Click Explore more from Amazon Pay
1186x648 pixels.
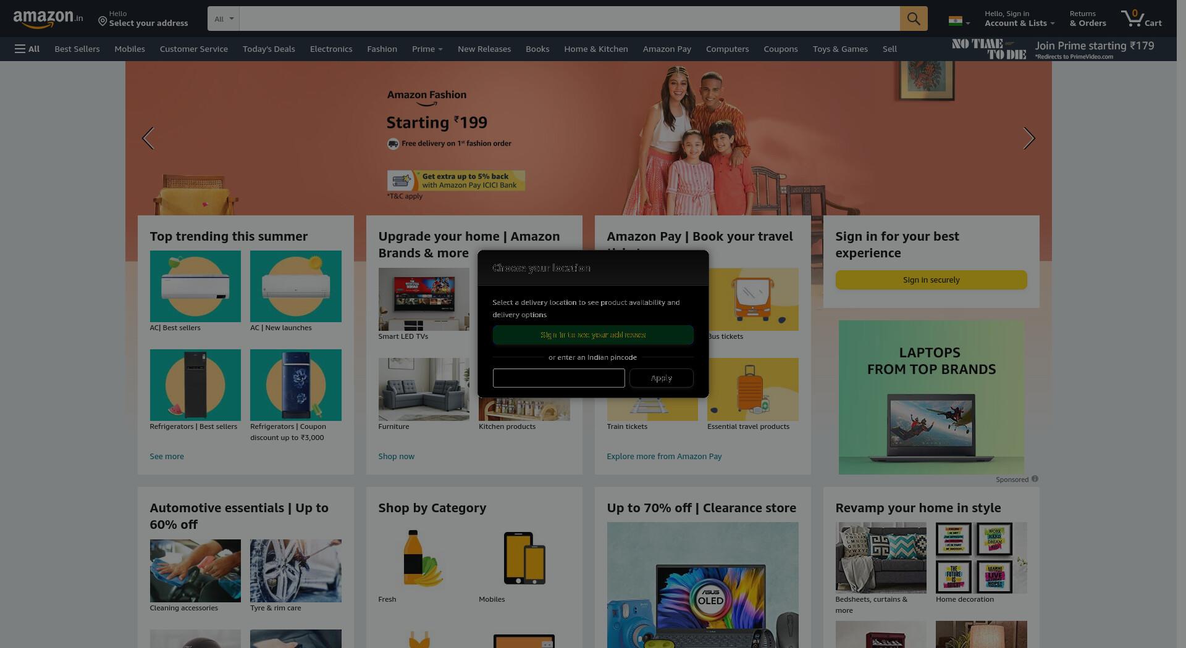point(664,456)
